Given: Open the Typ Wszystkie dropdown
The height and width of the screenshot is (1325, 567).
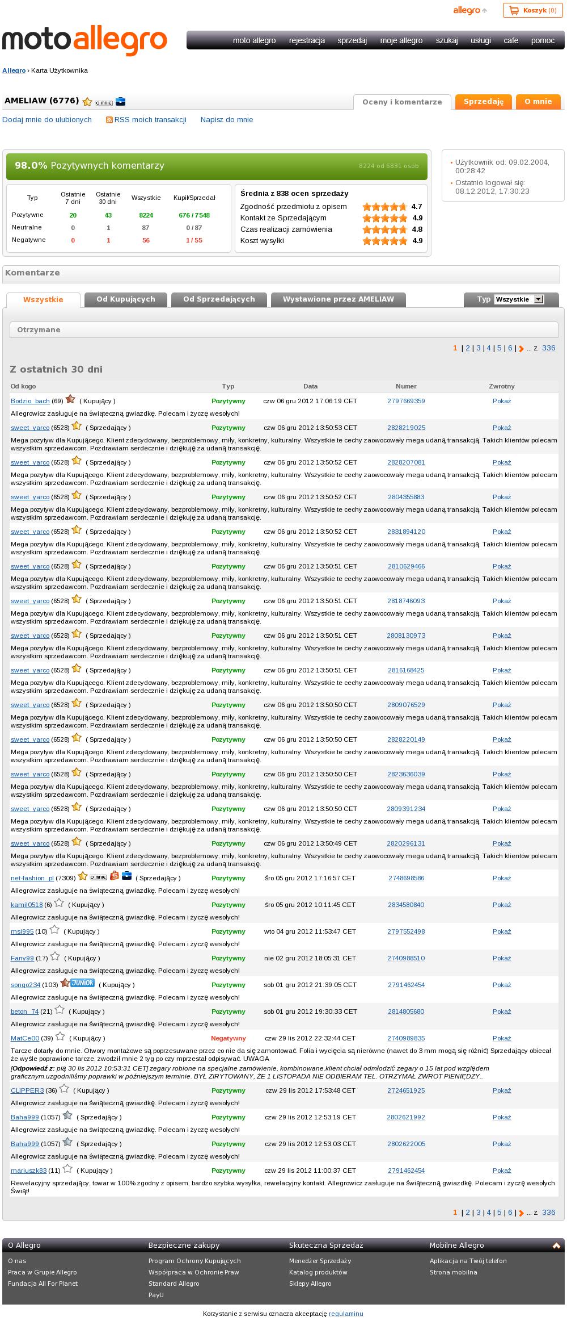Looking at the screenshot, I should pyautogui.click(x=519, y=299).
